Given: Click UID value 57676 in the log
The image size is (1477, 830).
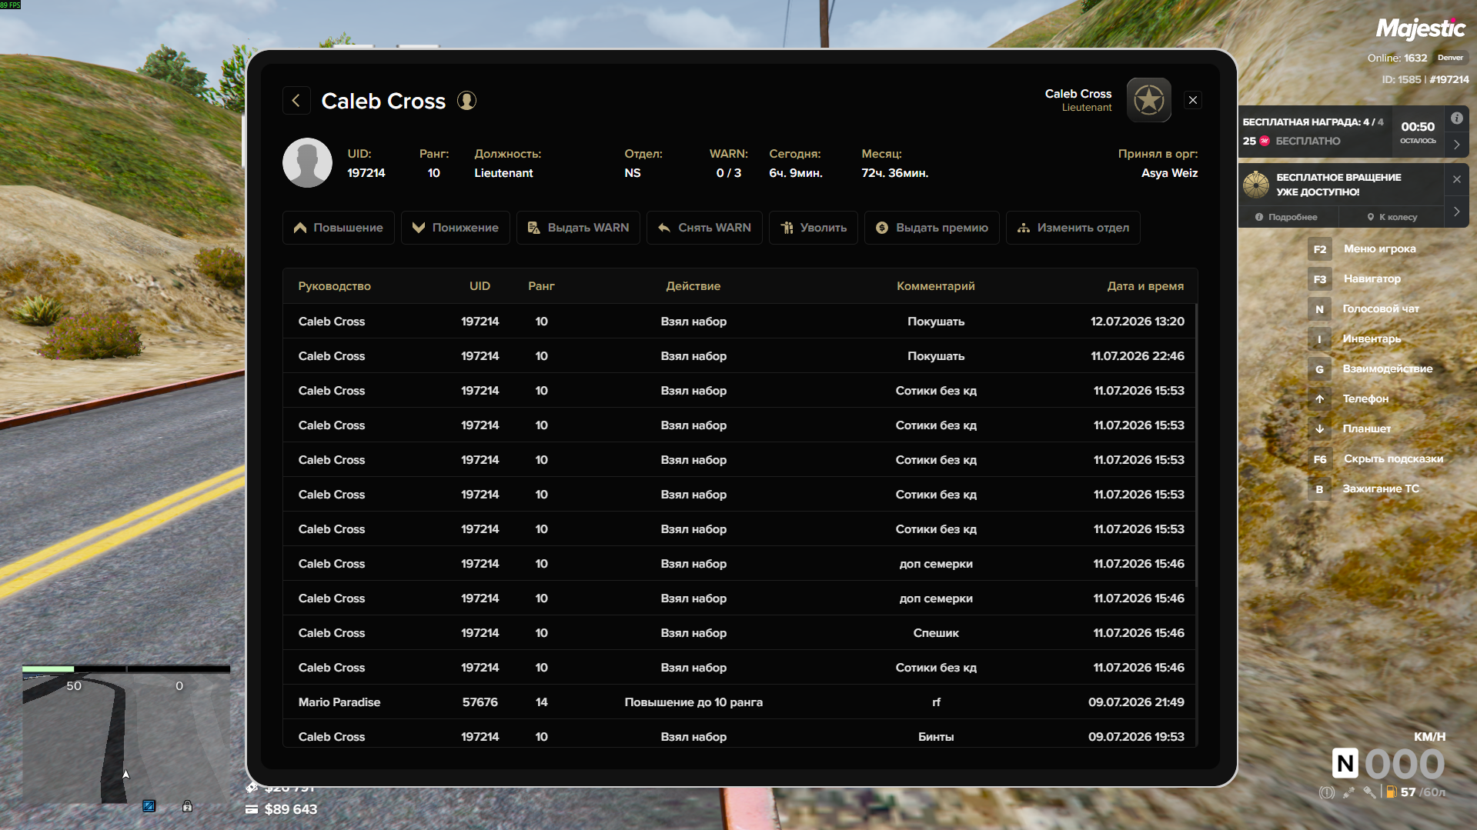Looking at the screenshot, I should tap(480, 702).
